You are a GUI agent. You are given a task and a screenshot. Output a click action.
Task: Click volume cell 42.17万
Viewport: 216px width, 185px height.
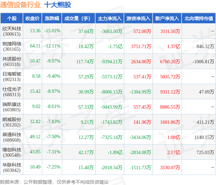(86, 152)
